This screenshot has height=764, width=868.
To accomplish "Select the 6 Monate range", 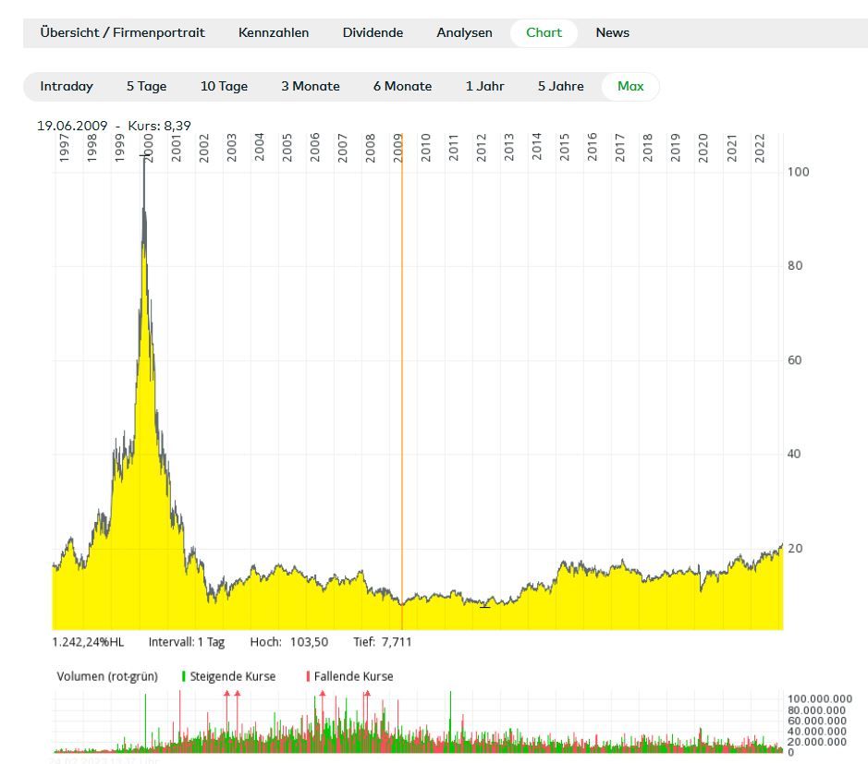I will point(402,86).
